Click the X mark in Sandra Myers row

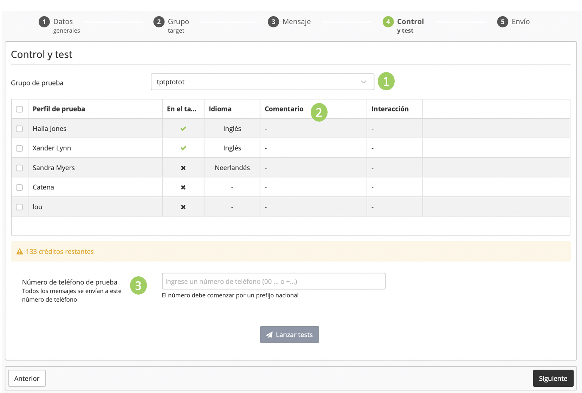tap(183, 168)
